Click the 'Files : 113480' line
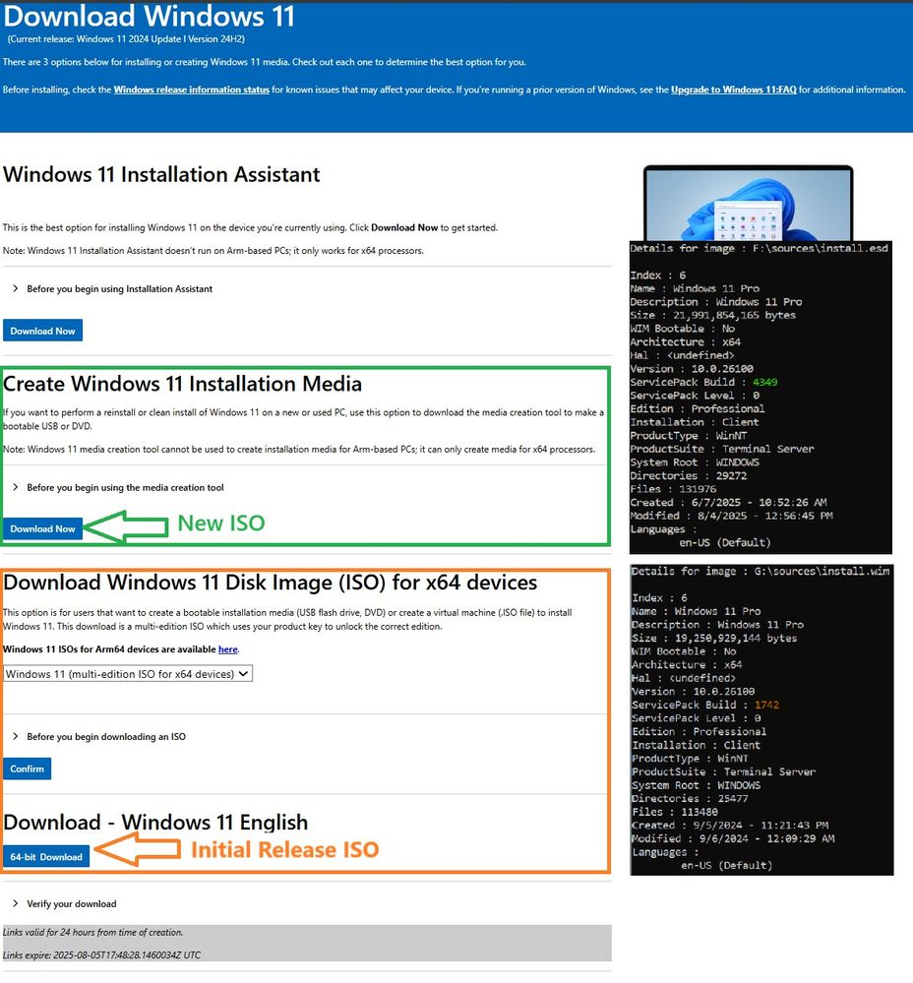913x983 pixels. pyautogui.click(x=675, y=812)
